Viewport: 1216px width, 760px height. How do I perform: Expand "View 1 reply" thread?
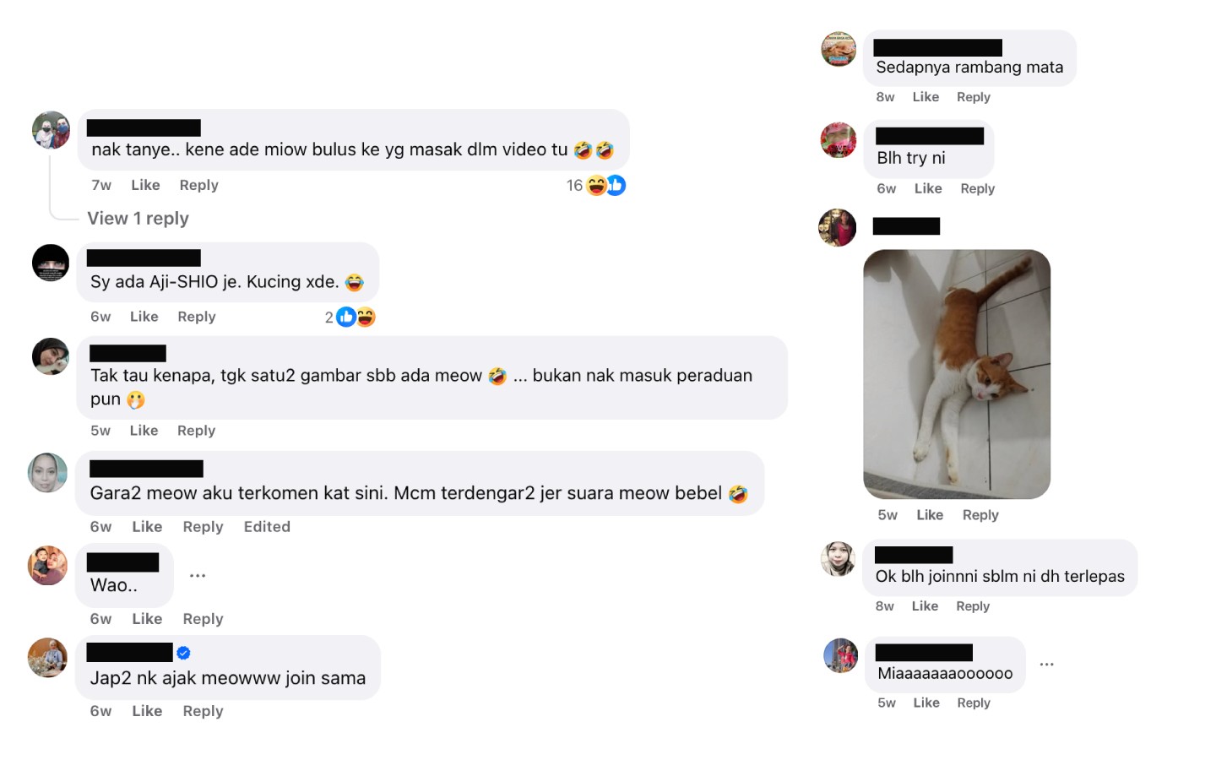click(x=138, y=218)
